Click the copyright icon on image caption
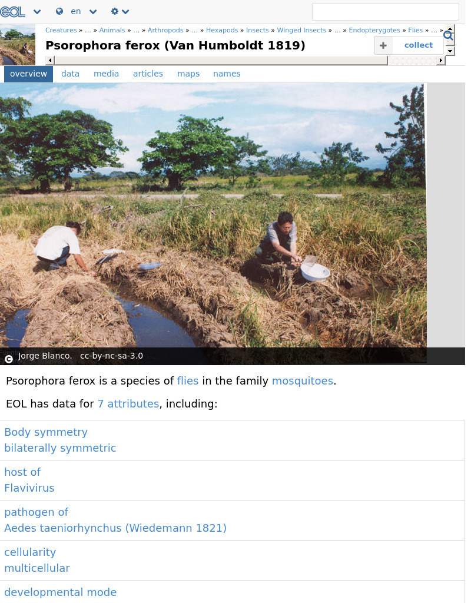The height and width of the screenshot is (603, 471). point(8,359)
